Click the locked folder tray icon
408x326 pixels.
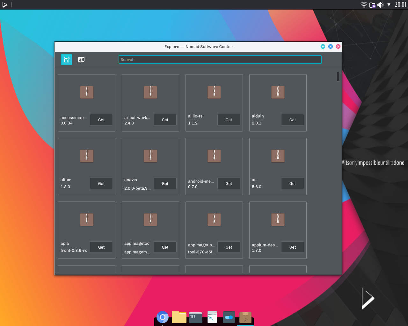(x=372, y=5)
